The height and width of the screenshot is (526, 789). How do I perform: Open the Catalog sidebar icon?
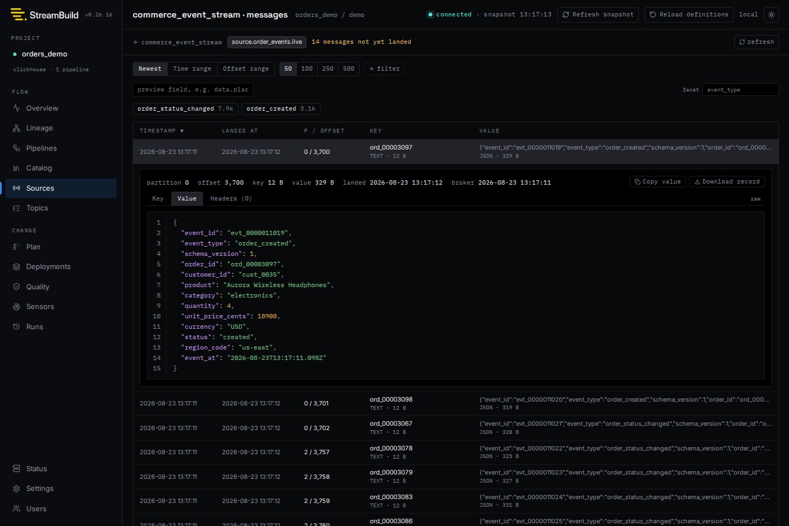coord(16,168)
